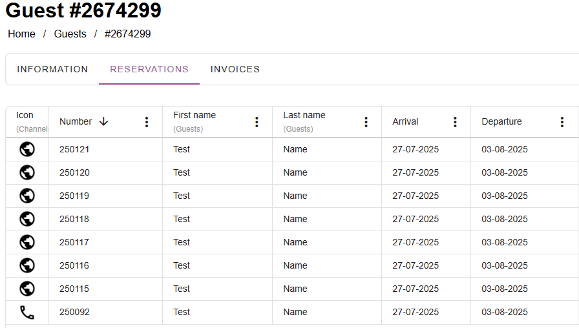
Task: Click globe channel icon for reservation 250121
Action: click(27, 149)
